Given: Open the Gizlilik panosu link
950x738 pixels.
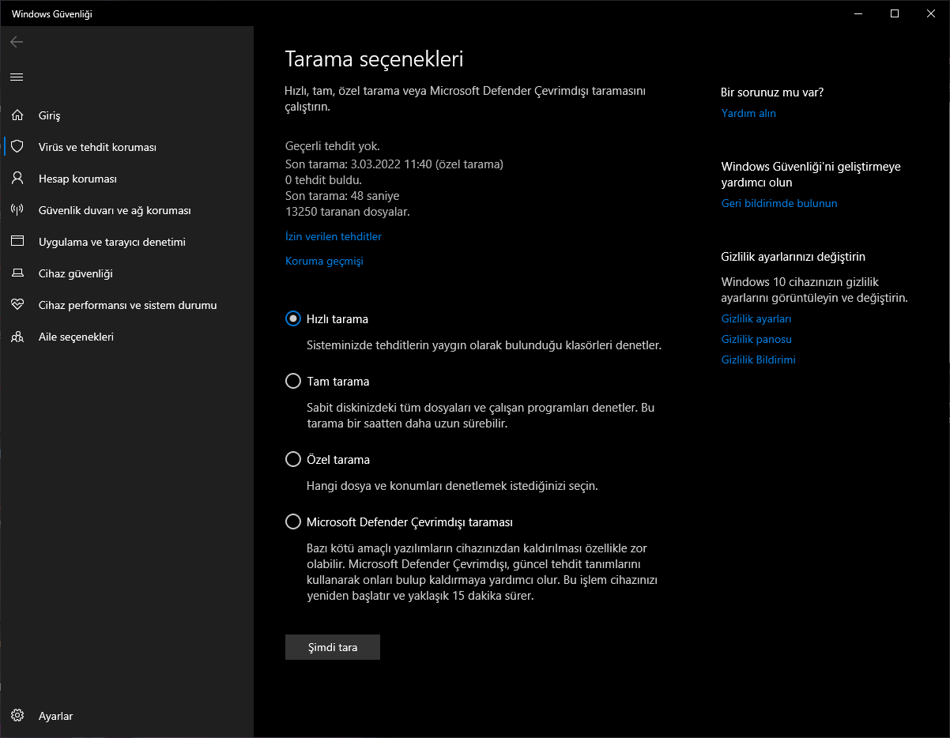Looking at the screenshot, I should (756, 339).
